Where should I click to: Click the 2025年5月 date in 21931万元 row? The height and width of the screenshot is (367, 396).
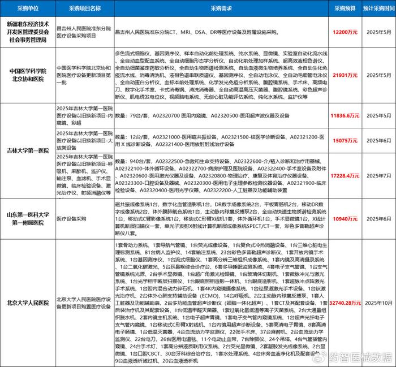click(379, 75)
